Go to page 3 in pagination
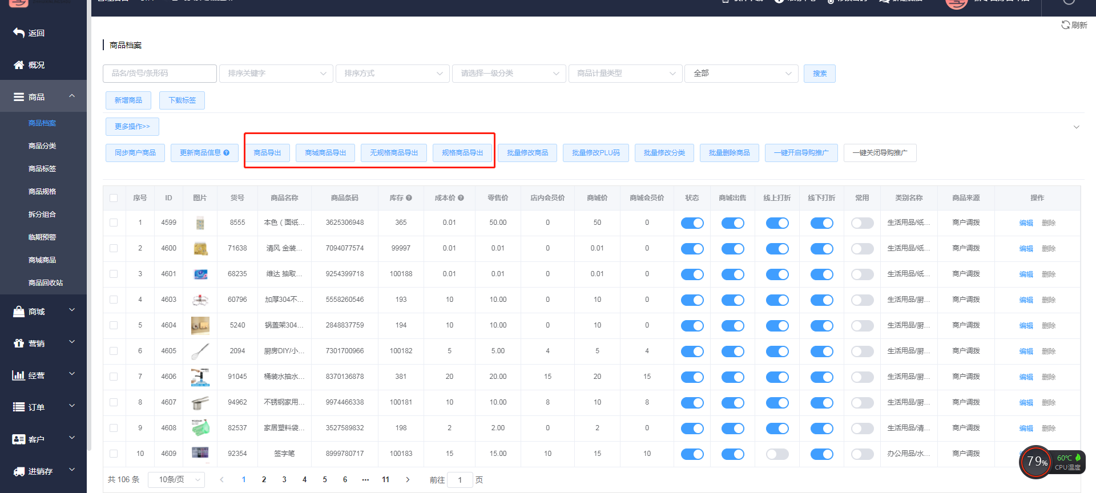1096x493 pixels. [x=284, y=480]
